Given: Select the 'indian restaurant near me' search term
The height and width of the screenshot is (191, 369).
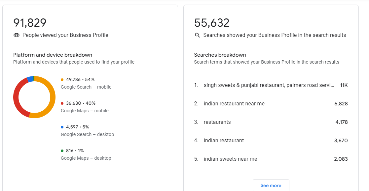Looking at the screenshot, I should [234, 104].
